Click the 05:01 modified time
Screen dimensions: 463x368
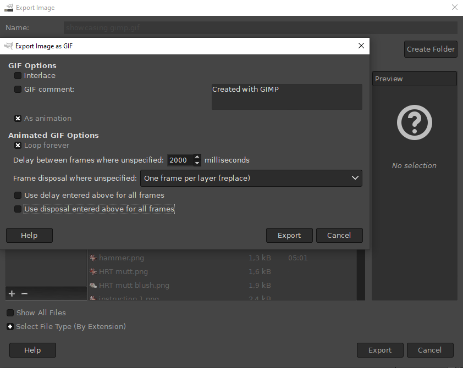pos(297,258)
